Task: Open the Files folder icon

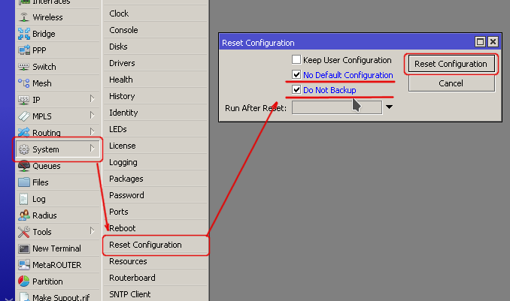Action: click(23, 182)
